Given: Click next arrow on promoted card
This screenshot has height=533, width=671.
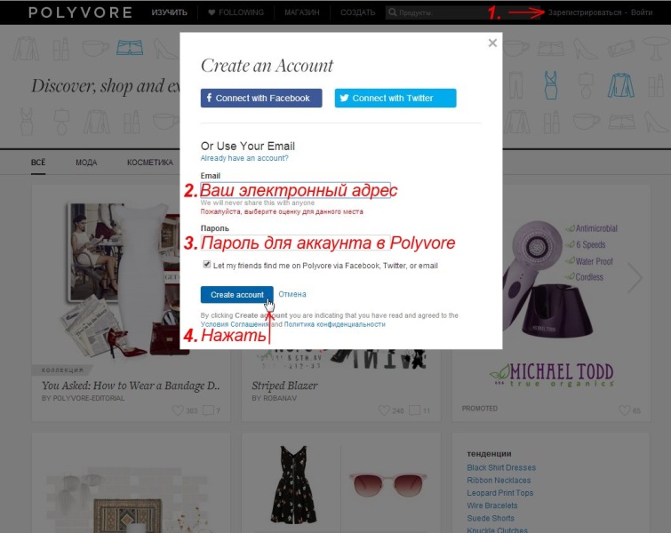Looking at the screenshot, I should point(635,278).
